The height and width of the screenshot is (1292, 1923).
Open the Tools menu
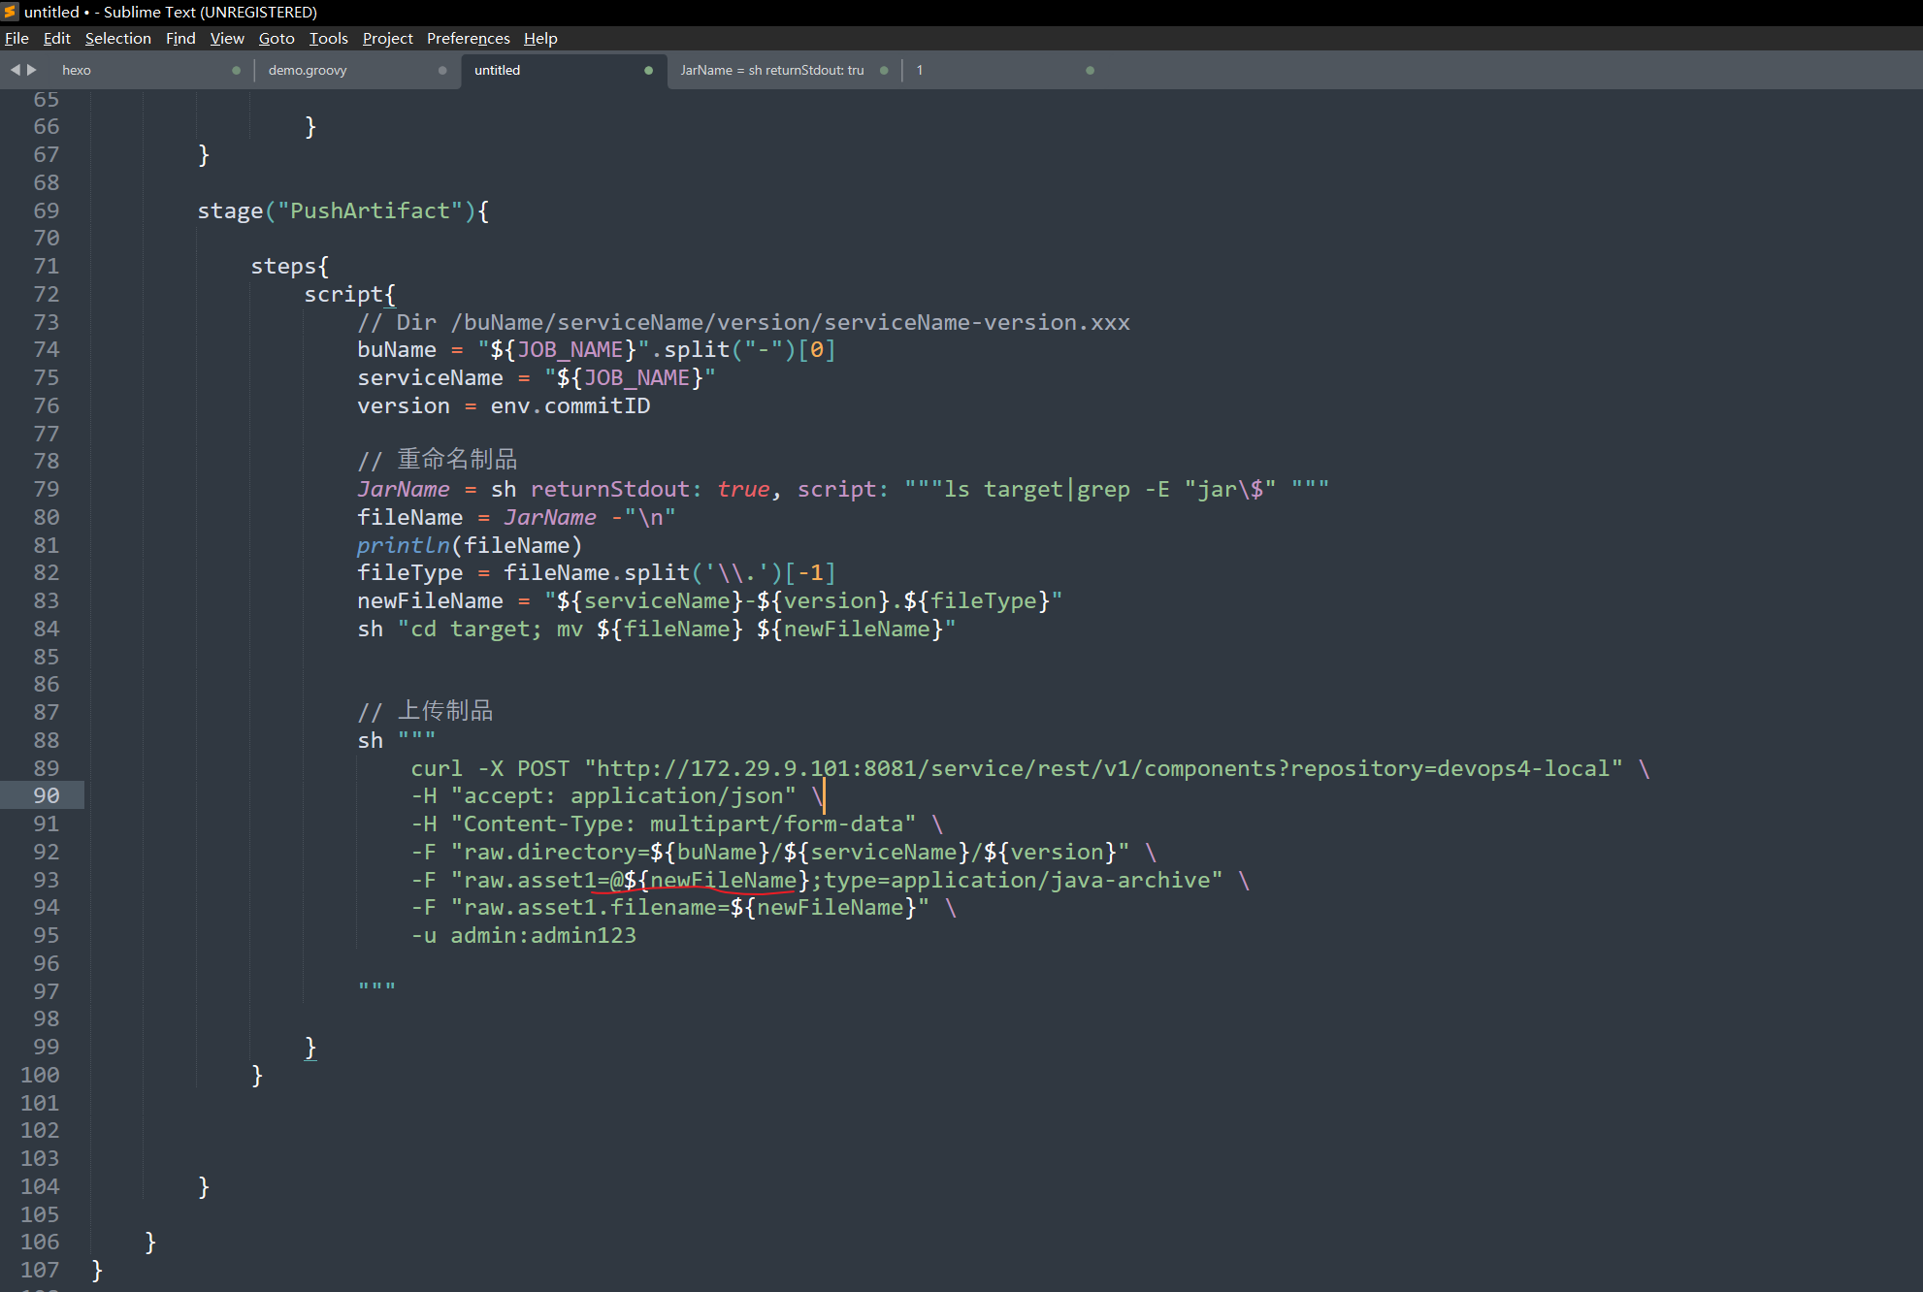point(328,38)
